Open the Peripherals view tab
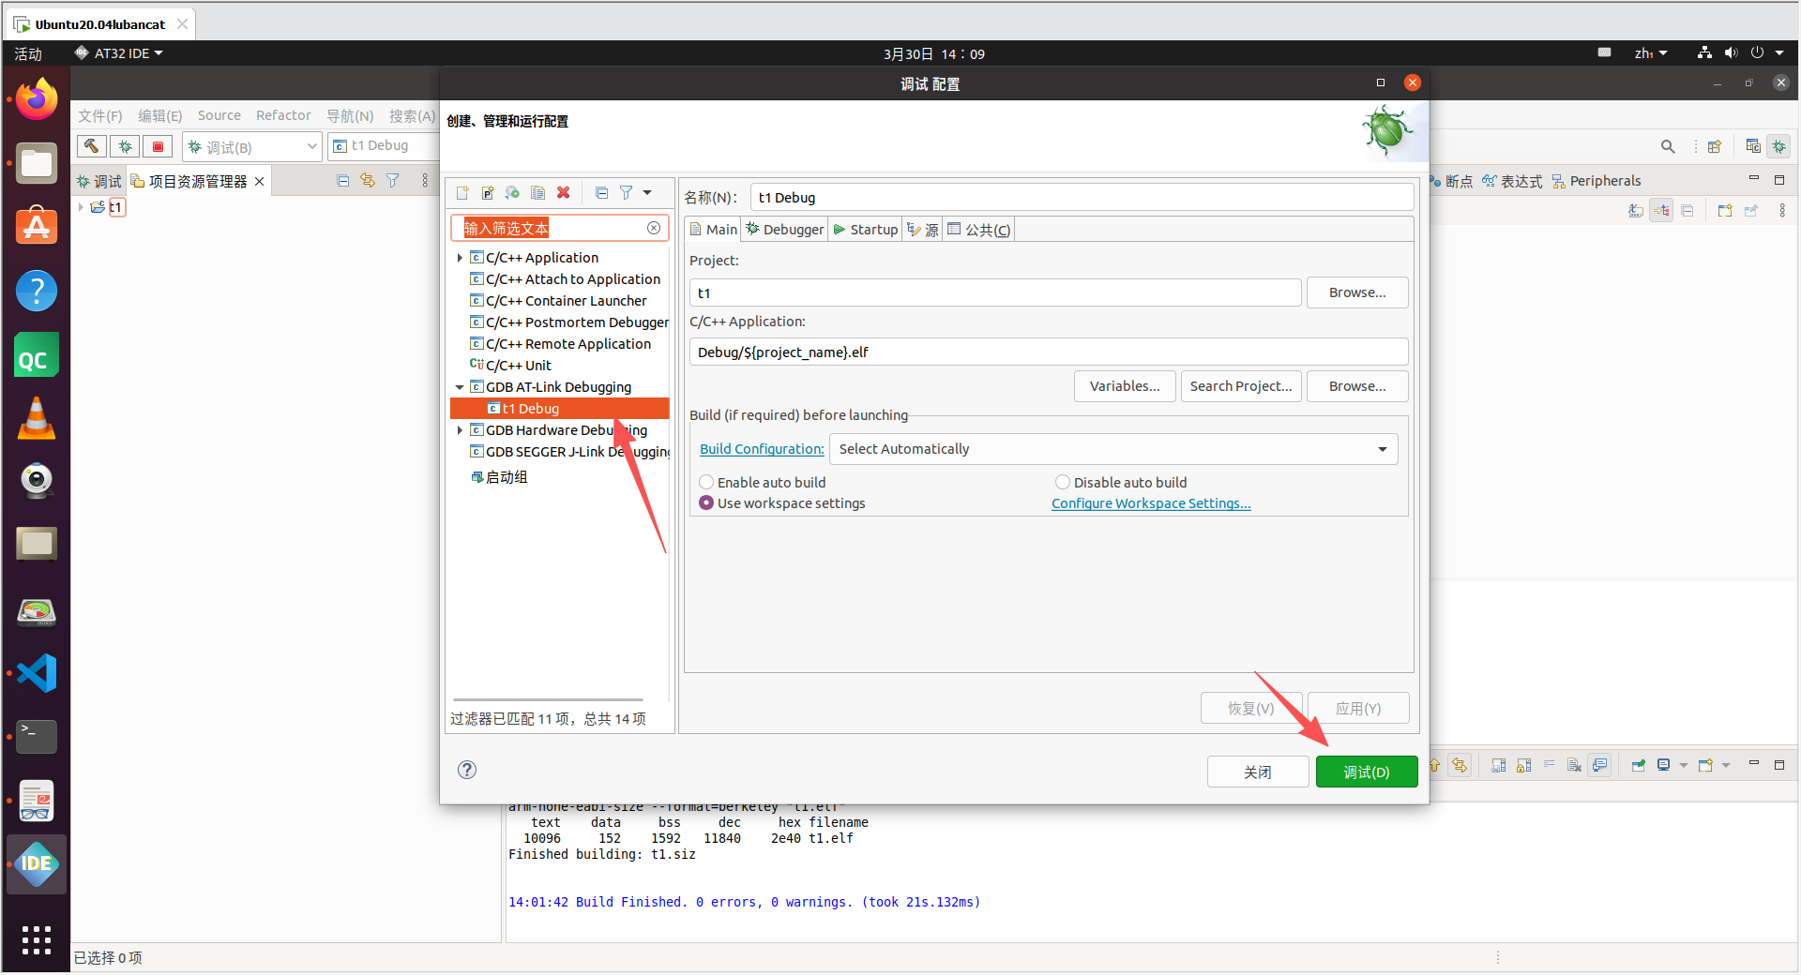The height and width of the screenshot is (975, 1801). tap(1597, 181)
